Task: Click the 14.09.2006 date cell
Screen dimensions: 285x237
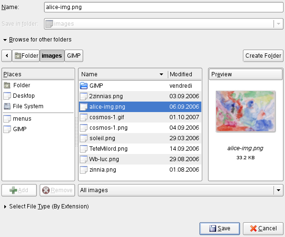Action: [x=184, y=149]
